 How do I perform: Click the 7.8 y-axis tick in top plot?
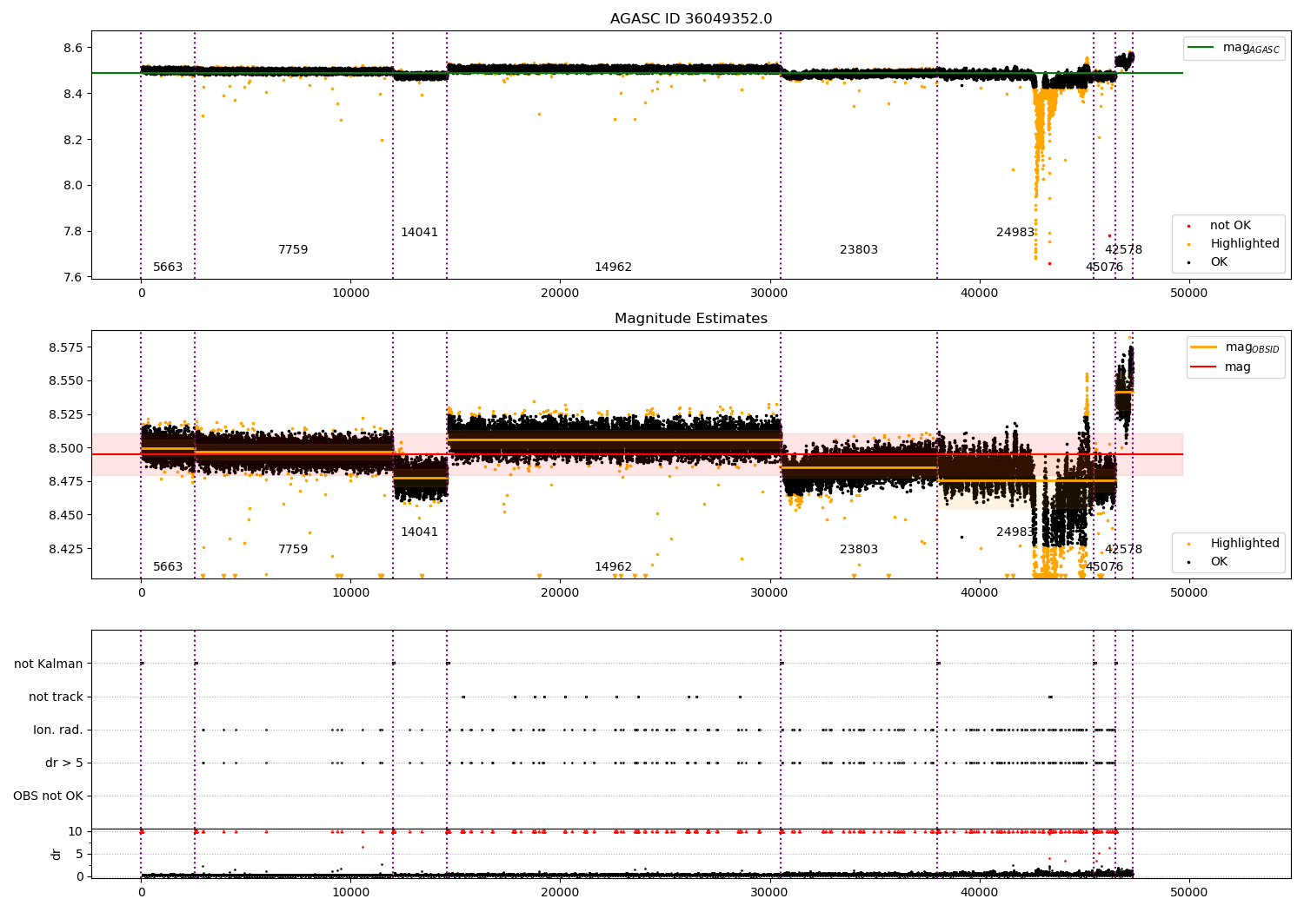tap(73, 231)
